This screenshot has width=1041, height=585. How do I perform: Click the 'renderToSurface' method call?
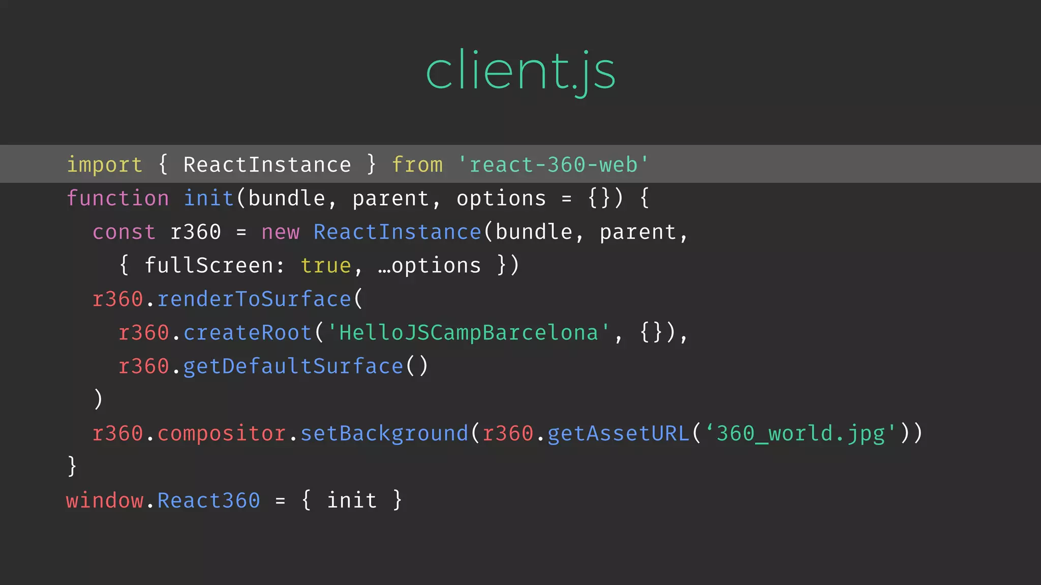click(254, 299)
